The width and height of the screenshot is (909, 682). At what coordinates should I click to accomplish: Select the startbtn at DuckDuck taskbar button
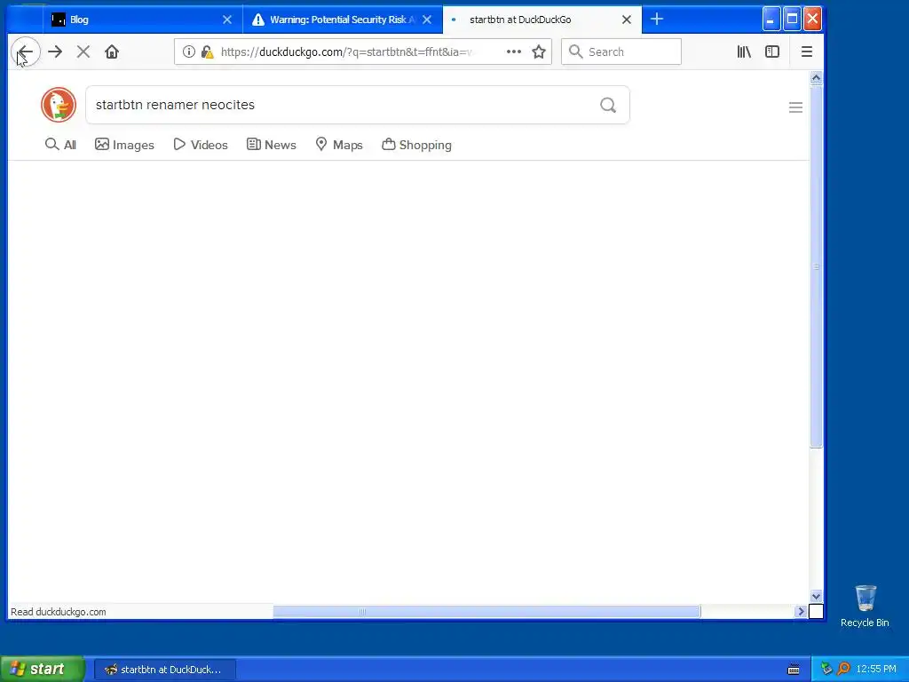[164, 670]
